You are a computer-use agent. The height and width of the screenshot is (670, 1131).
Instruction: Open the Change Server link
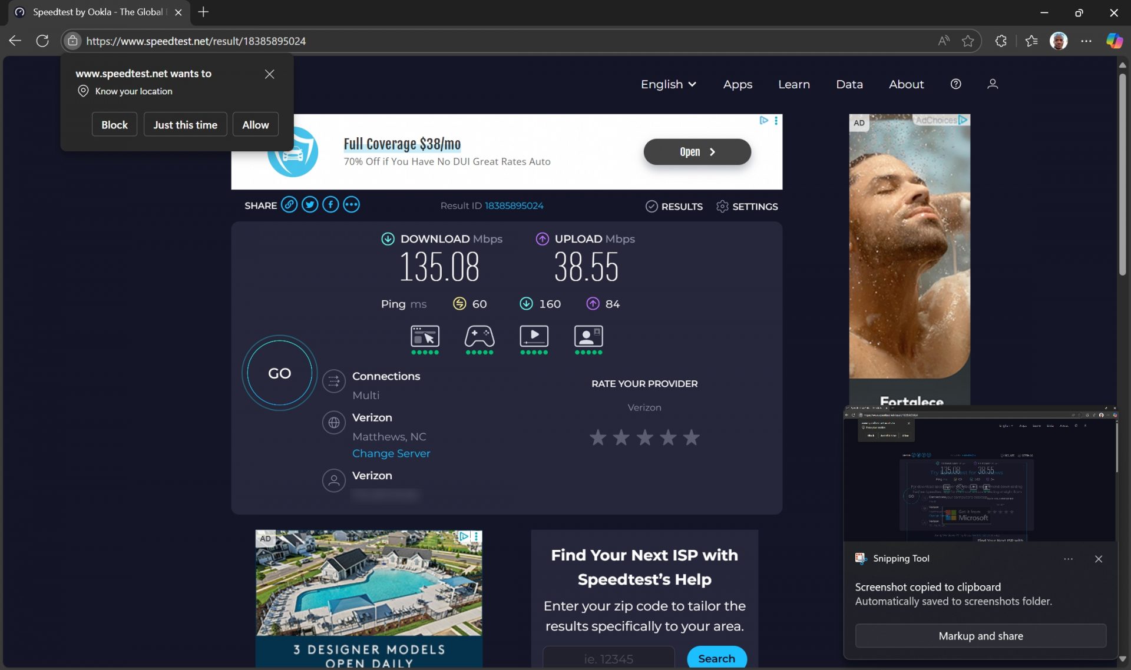click(x=391, y=453)
